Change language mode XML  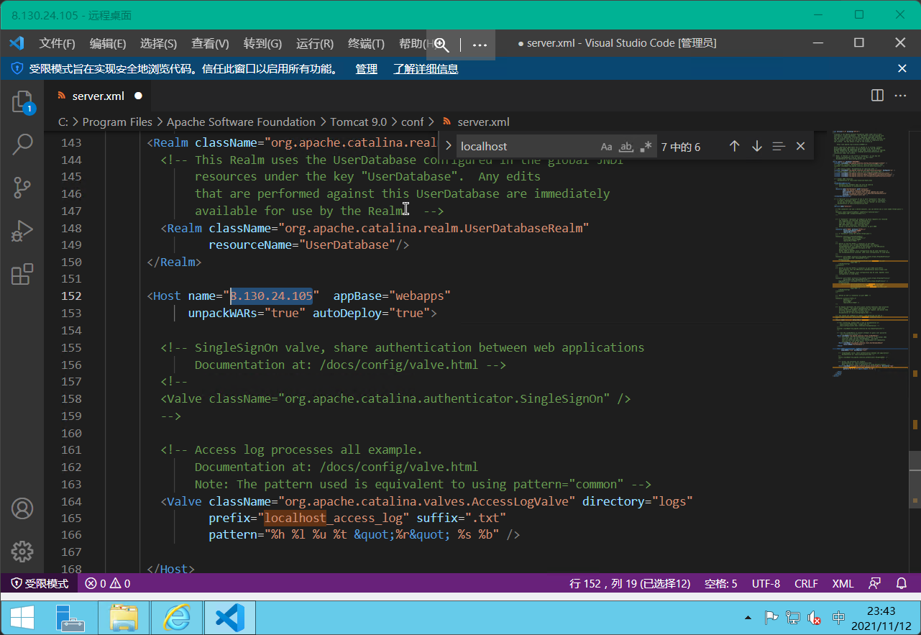pyautogui.click(x=843, y=583)
